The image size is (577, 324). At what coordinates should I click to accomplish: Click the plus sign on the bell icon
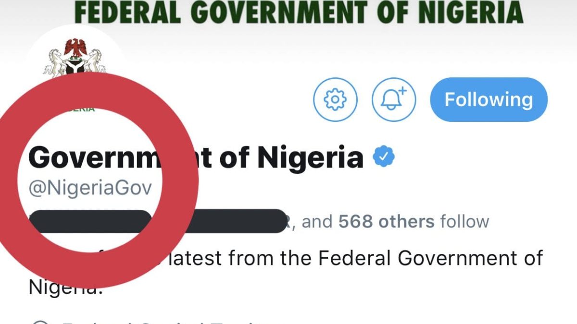click(x=402, y=91)
